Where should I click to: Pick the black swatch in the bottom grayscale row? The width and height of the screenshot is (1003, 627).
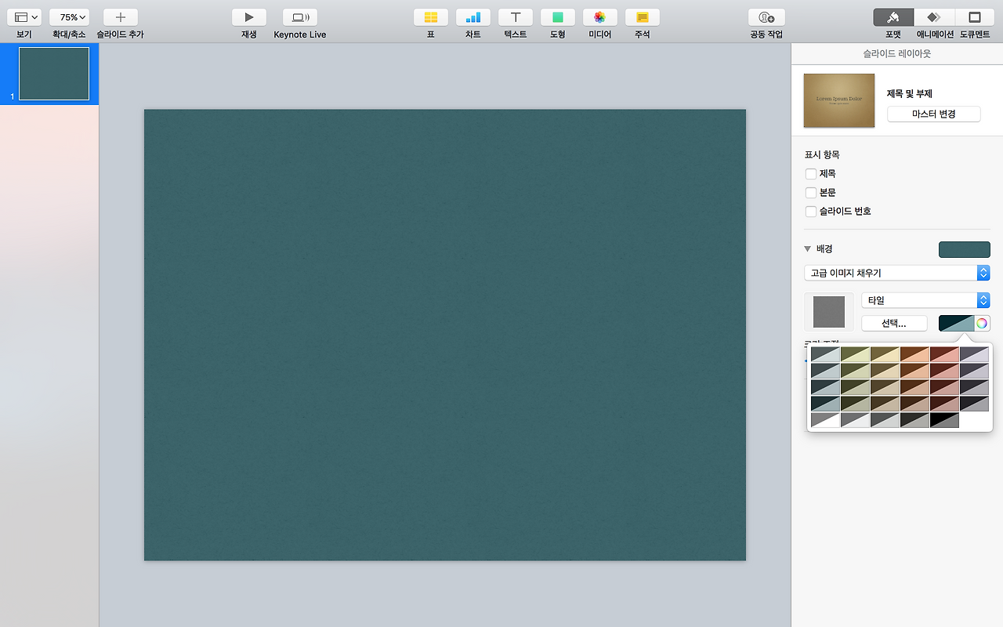tap(945, 420)
